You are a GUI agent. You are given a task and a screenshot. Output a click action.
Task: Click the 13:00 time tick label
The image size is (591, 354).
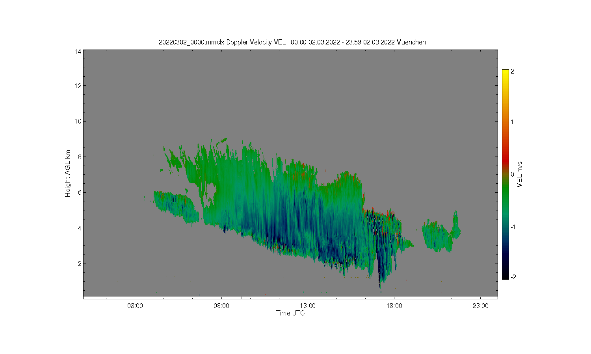[x=308, y=306]
